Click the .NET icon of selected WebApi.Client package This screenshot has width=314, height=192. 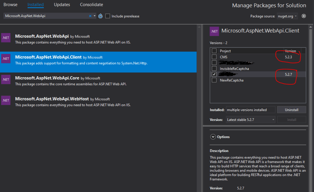coord(6,58)
